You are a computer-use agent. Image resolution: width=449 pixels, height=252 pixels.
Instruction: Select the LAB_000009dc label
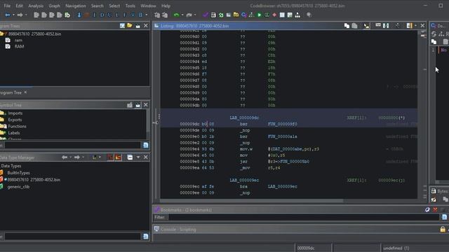click(244, 118)
